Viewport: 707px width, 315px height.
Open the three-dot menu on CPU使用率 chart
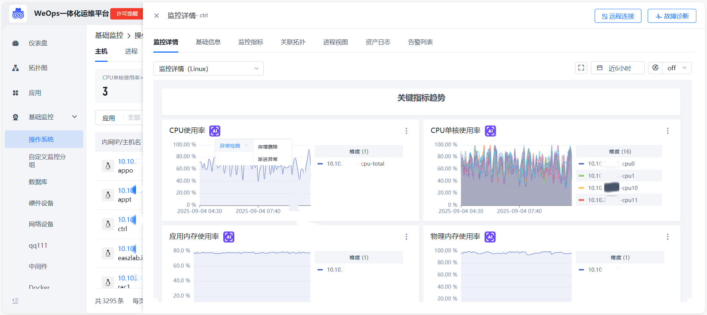point(406,131)
